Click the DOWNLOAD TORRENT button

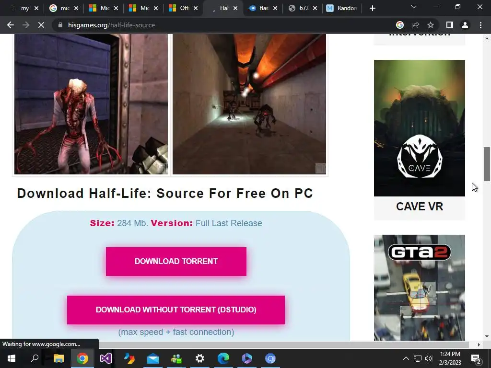pyautogui.click(x=176, y=262)
